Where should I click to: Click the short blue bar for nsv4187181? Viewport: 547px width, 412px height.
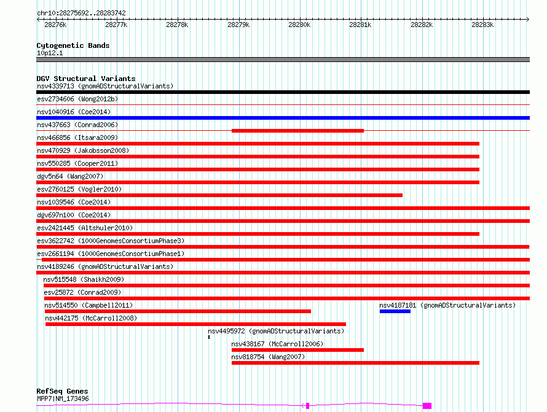(x=395, y=311)
